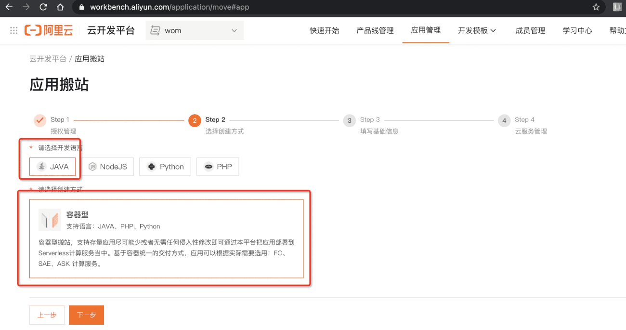
Task: Open 学习中心 menu item
Action: point(577,30)
